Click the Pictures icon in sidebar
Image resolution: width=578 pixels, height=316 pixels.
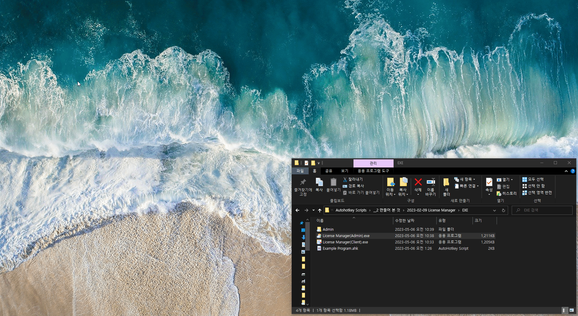pyautogui.click(x=303, y=252)
